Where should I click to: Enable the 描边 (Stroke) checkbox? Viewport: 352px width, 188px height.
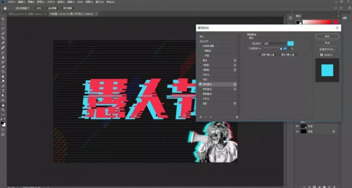(x=201, y=60)
